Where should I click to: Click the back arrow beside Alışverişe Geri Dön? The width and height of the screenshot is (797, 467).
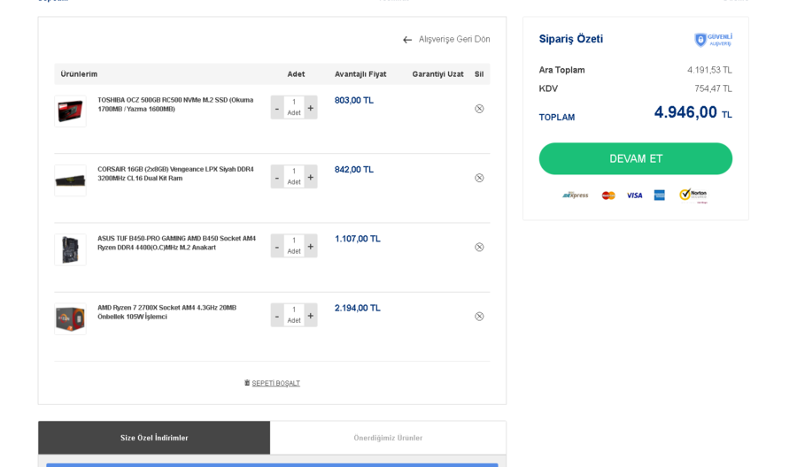(407, 40)
